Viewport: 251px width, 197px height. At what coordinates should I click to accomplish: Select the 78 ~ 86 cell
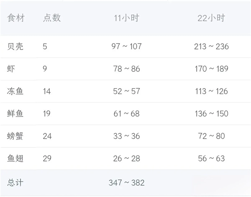tap(127, 69)
